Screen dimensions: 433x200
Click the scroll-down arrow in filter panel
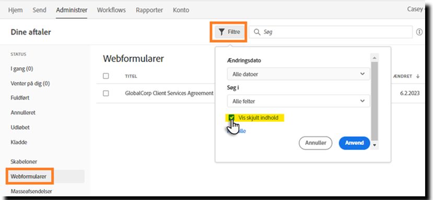375,145
